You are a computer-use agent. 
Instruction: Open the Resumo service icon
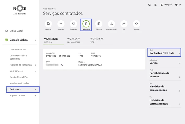tap(48, 24)
